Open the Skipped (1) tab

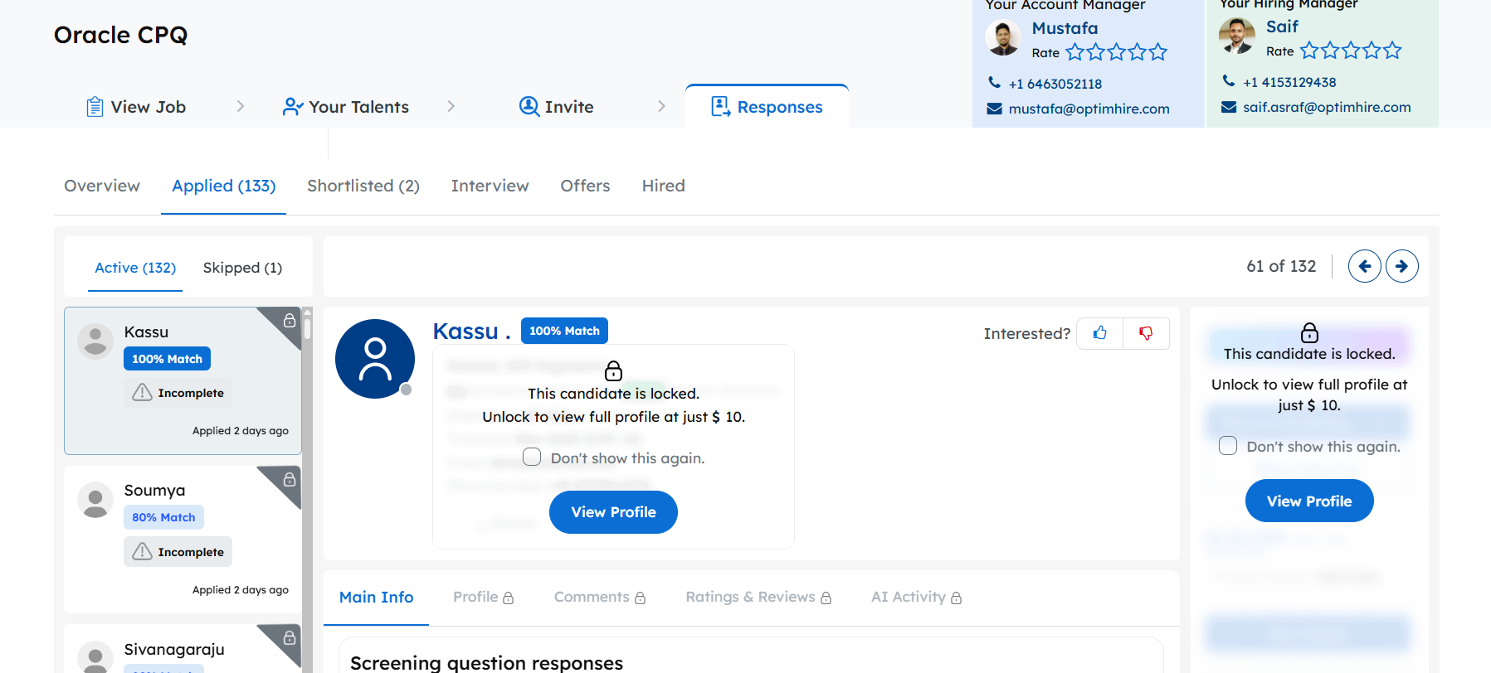(242, 268)
